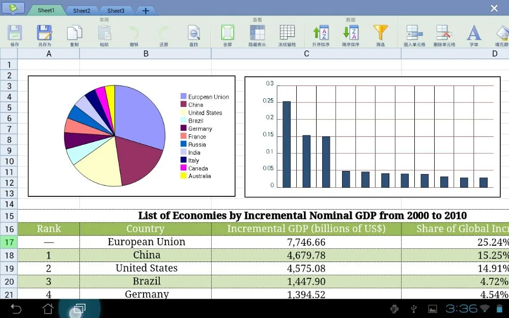Screen dimensions: 509x318
Task: Tap the Redo (还原) arrow
Action: click(x=163, y=33)
